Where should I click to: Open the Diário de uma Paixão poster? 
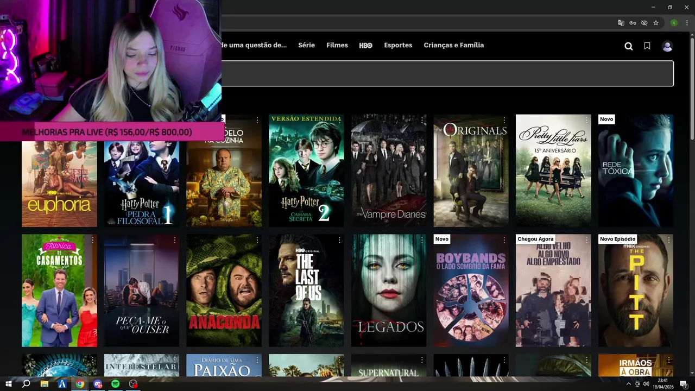[224, 365]
